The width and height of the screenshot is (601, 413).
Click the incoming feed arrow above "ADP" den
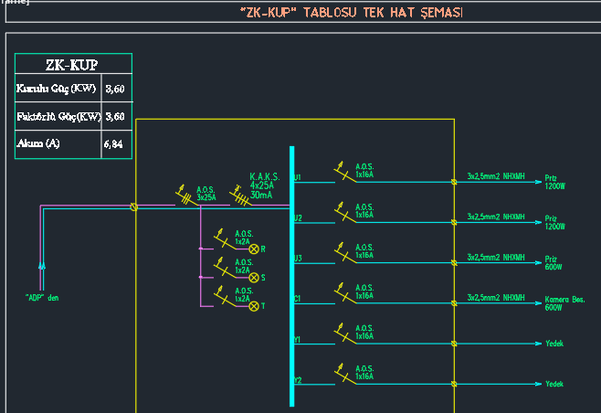coord(42,266)
